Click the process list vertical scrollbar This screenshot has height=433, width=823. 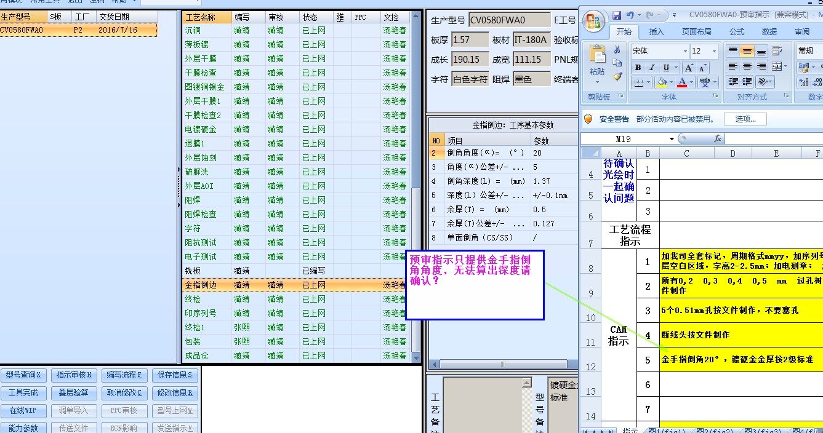[417, 188]
